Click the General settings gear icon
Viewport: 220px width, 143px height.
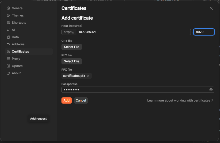(8, 8)
